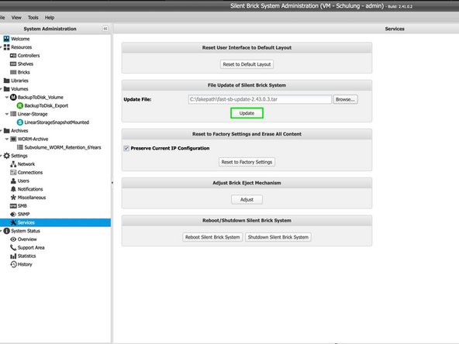Select Miscellaneous label under Settings
This screenshot has height=344, width=459.
coord(32,198)
